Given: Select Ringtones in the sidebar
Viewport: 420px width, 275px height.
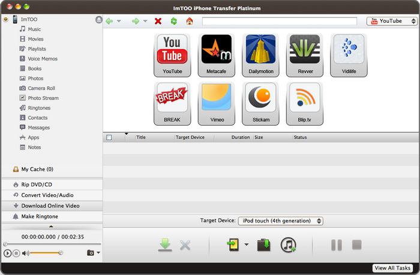Looking at the screenshot, I should 39,108.
